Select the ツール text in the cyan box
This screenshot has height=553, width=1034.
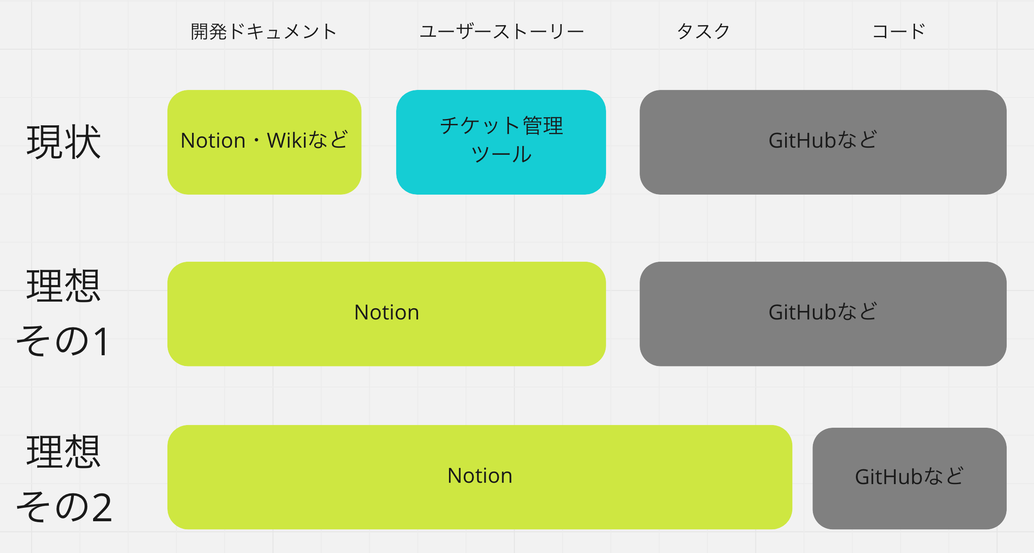(x=501, y=154)
